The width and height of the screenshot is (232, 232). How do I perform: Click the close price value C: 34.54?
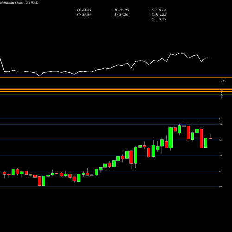click(x=84, y=15)
